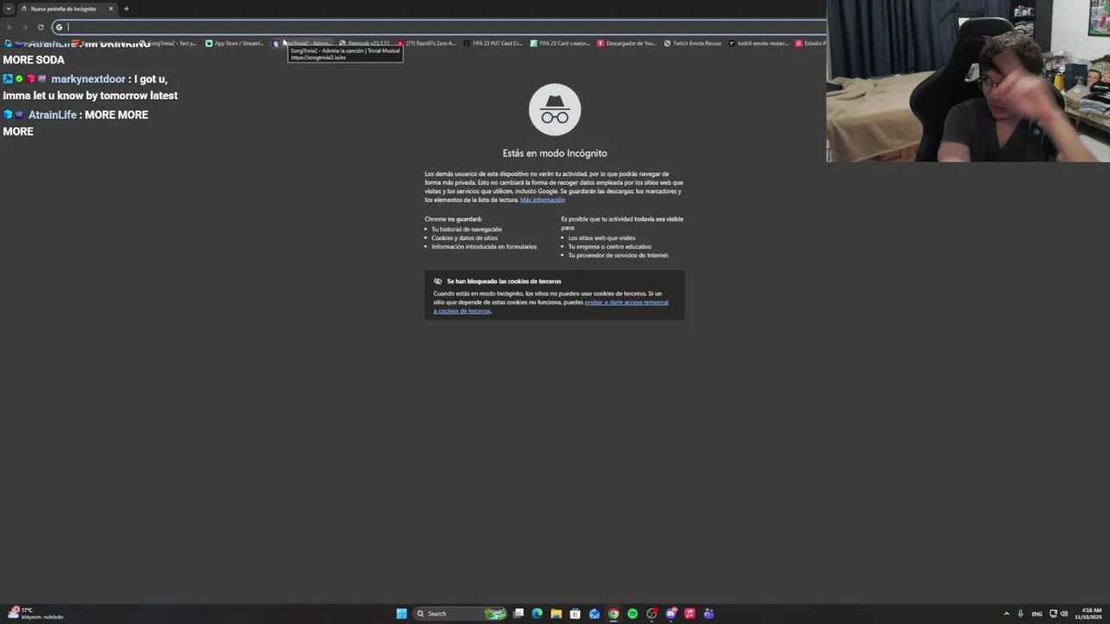Click the microphone icon in system tray
This screenshot has width=1110, height=624.
point(1021,614)
